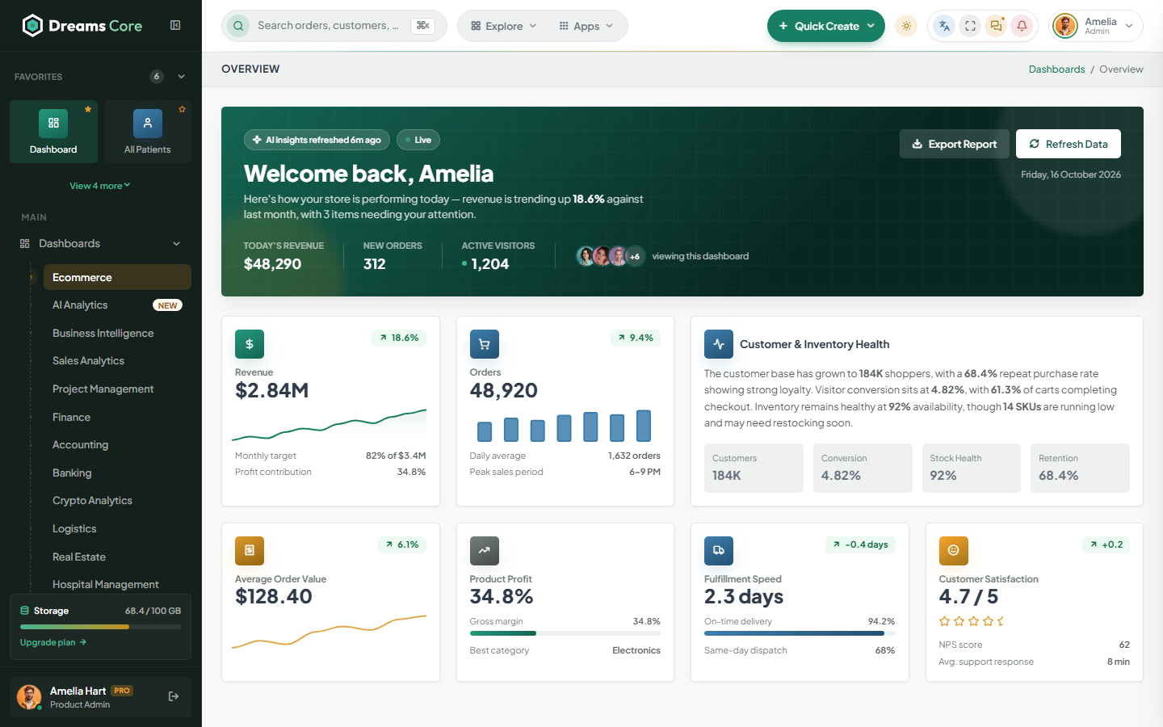Viewport: 1163px width, 727px height.
Task: Expand View 4 more favorites
Action: [x=100, y=186]
